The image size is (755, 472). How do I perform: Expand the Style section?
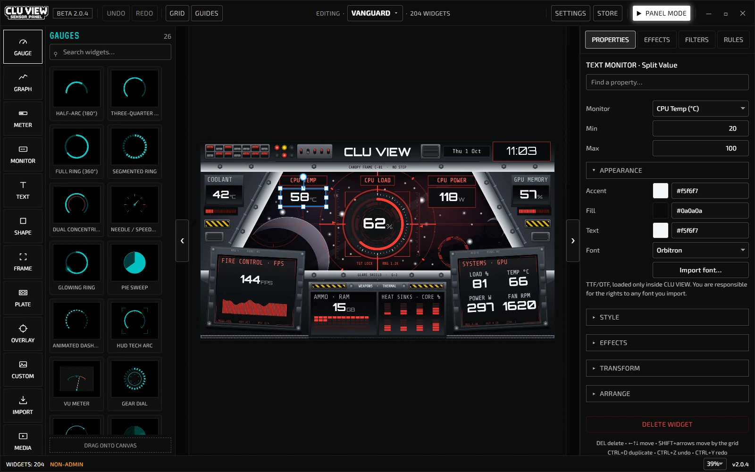pos(667,317)
